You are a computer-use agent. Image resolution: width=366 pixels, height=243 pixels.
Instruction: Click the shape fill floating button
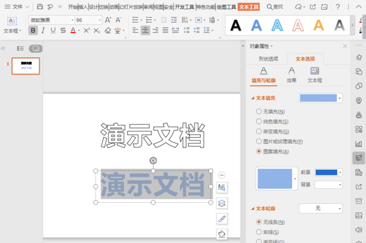221,234
